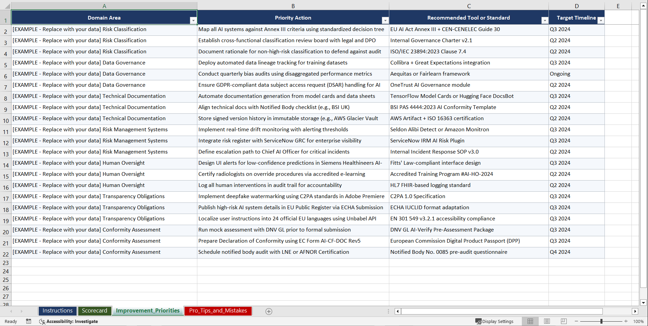
Task: Select the Instructions sheet tab
Action: [x=57, y=310]
